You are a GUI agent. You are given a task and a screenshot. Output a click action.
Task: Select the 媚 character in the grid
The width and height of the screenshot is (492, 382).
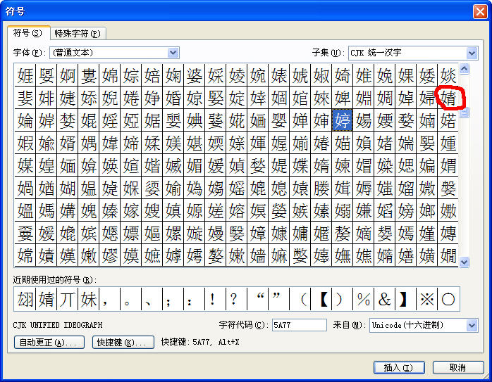195,165
